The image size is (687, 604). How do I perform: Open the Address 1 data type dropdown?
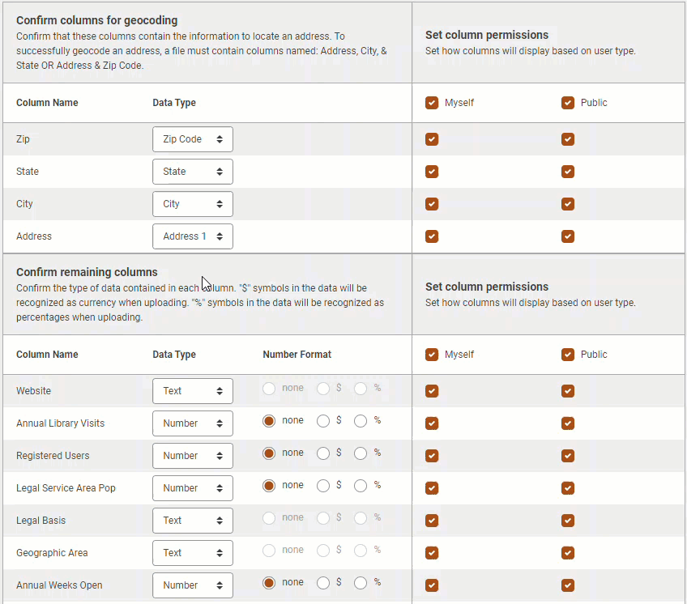click(193, 236)
